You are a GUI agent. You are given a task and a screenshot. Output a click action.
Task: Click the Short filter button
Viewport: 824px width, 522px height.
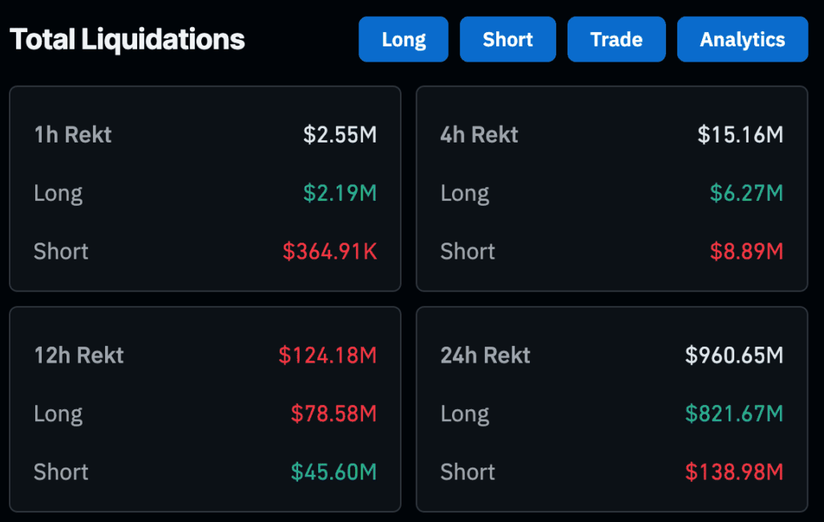coord(507,38)
